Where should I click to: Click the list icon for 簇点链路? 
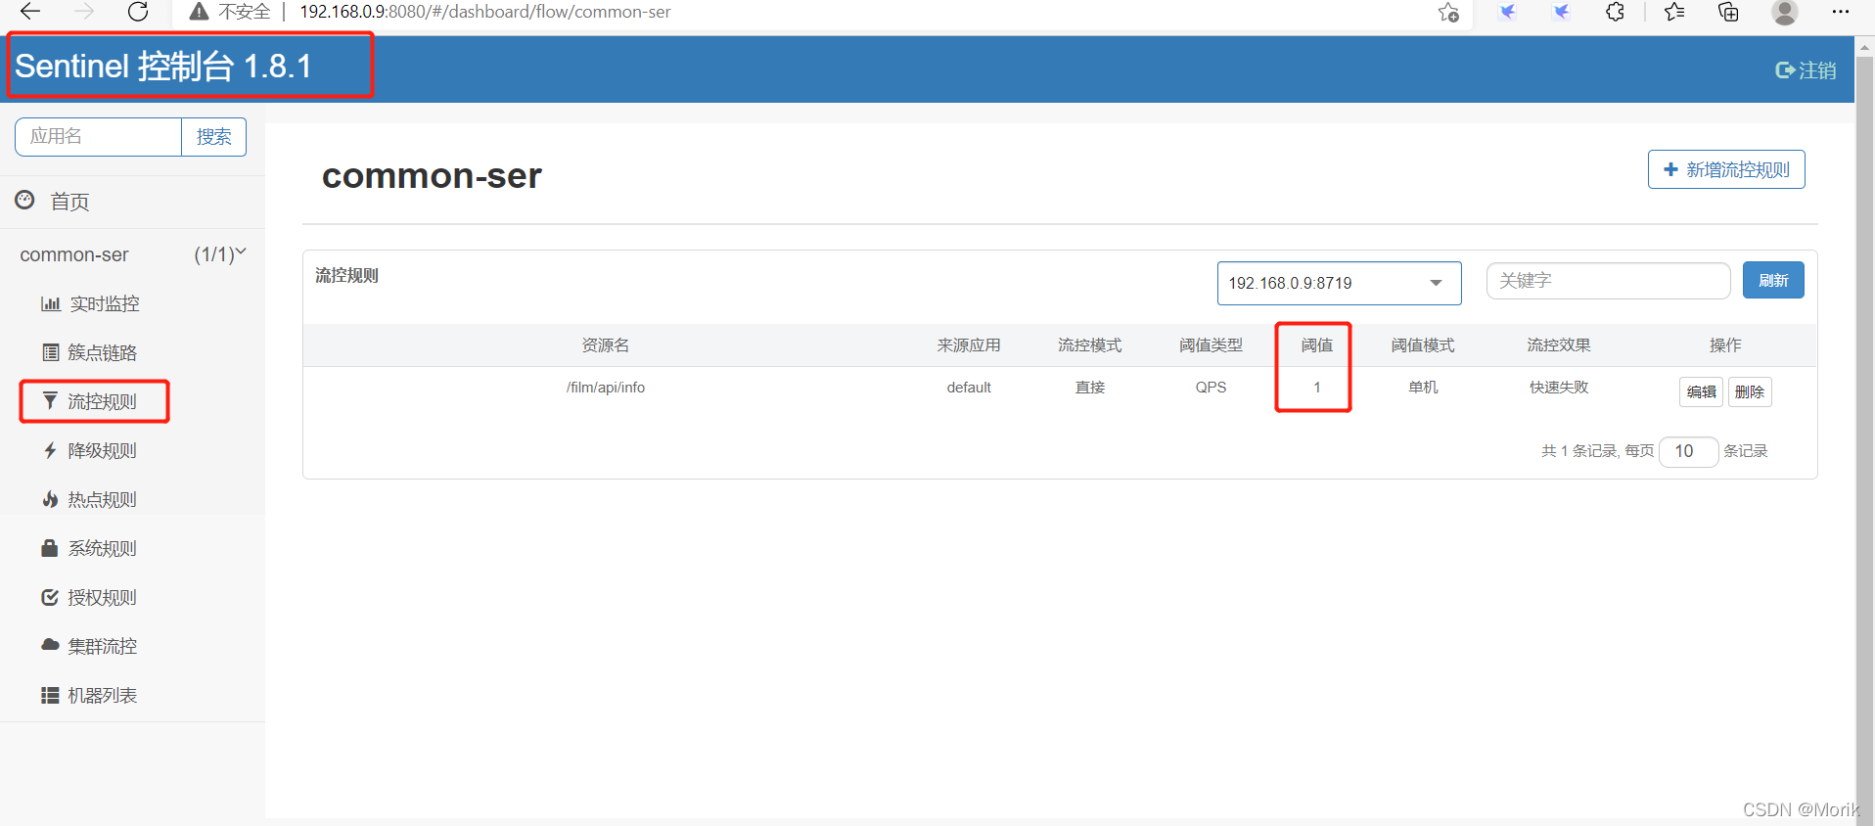click(x=51, y=352)
